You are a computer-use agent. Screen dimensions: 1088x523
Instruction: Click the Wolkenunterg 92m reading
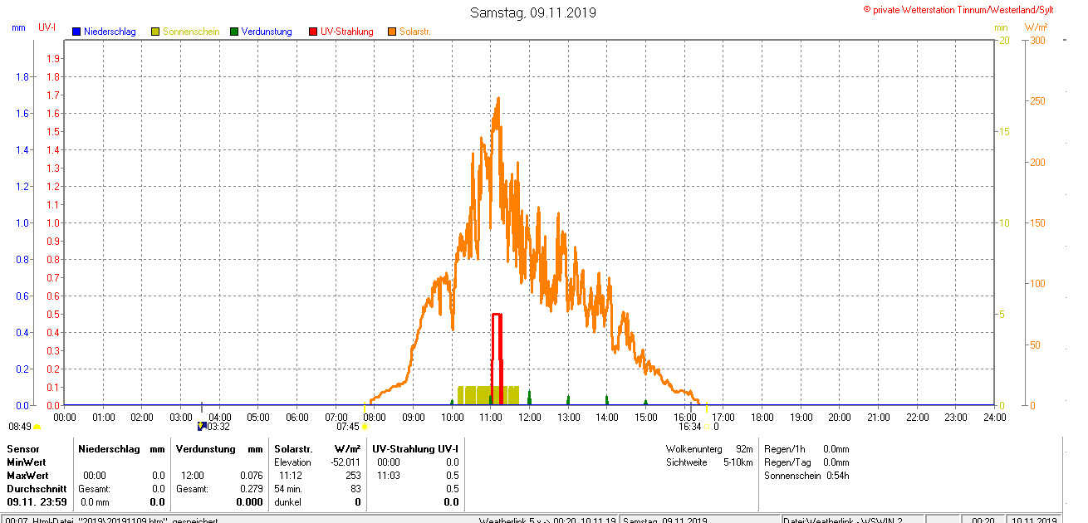click(709, 449)
